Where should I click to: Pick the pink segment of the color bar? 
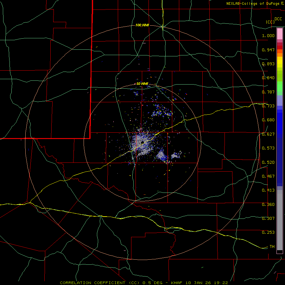[280, 34]
